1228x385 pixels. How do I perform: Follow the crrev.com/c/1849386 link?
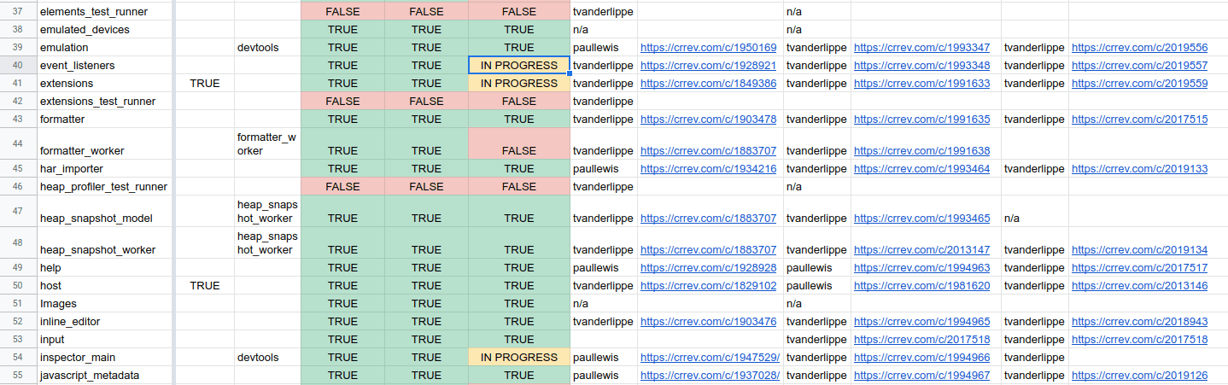click(709, 84)
